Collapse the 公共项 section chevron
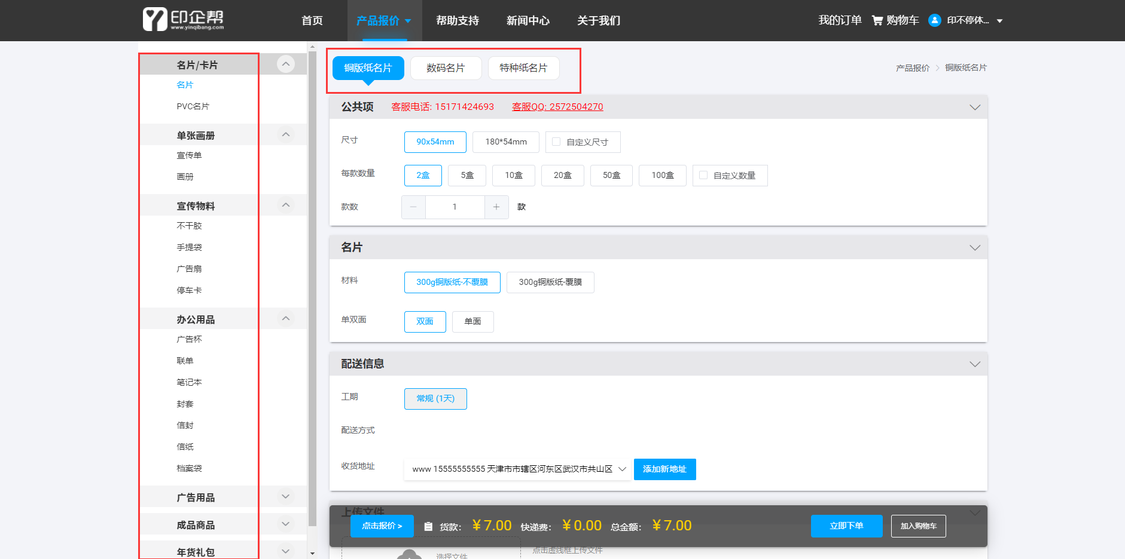Screen dimensions: 1125x559 974,107
